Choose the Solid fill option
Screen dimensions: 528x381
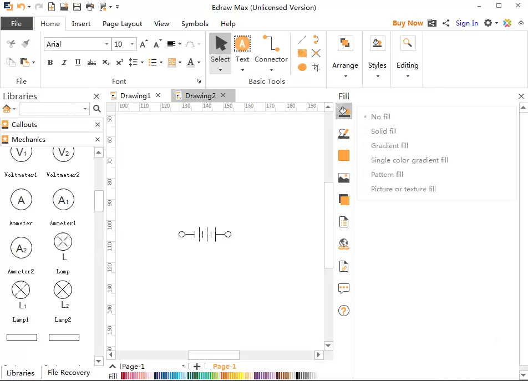click(x=383, y=131)
